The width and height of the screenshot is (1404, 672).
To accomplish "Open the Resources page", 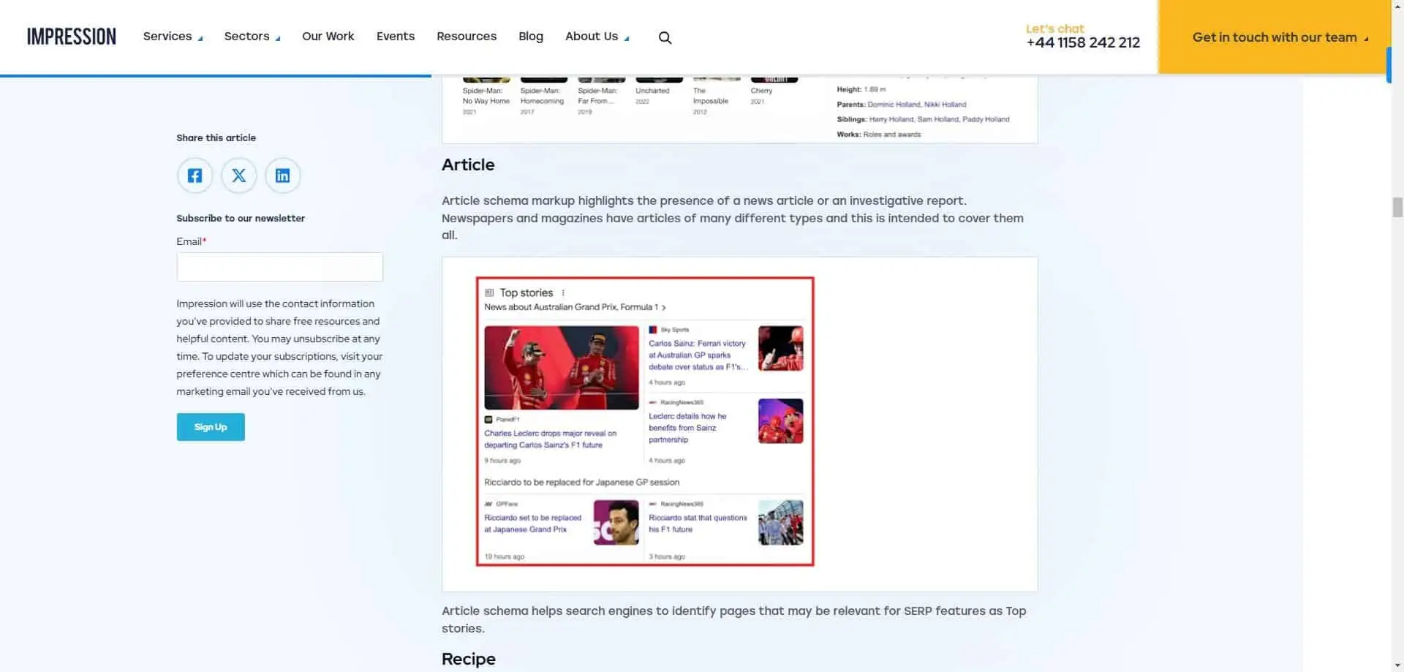I will click(467, 36).
